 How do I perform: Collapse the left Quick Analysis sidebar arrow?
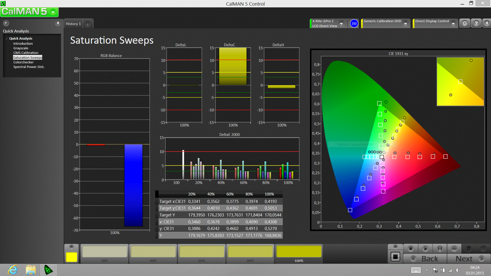click(x=58, y=23)
